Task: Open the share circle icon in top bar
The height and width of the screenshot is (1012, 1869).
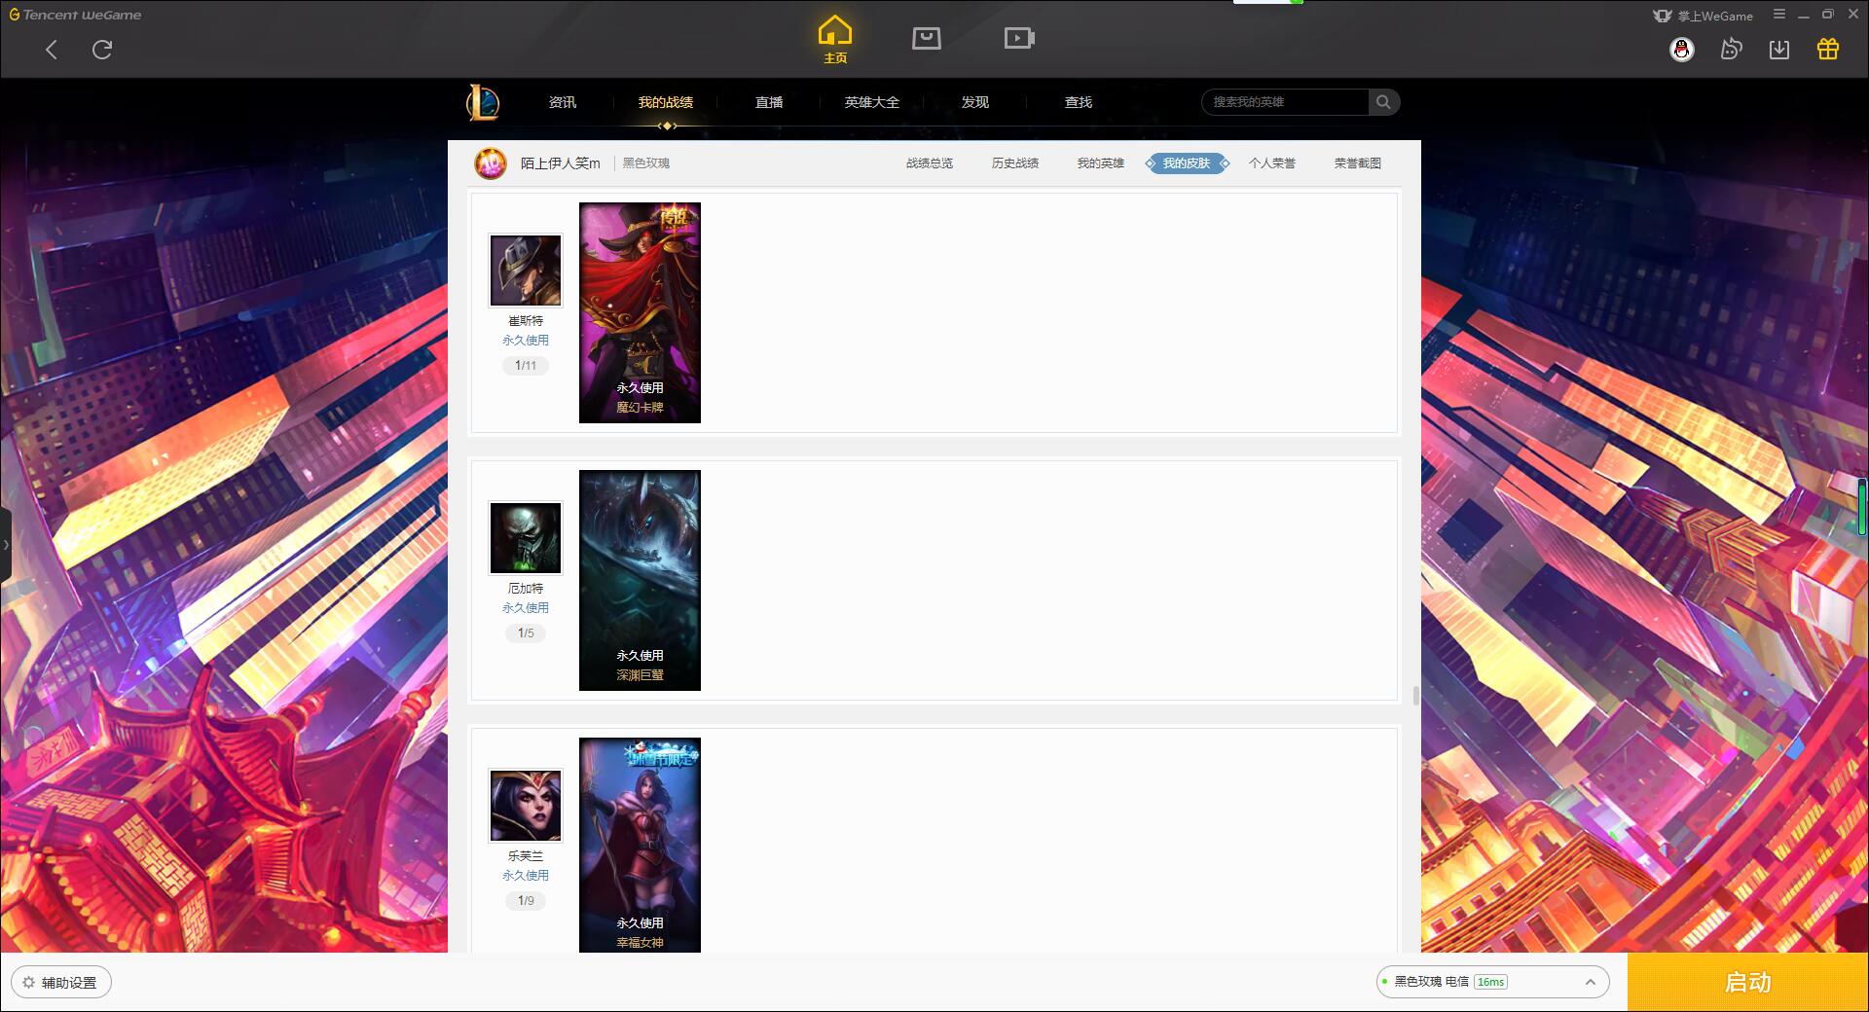Action: pos(1731,50)
